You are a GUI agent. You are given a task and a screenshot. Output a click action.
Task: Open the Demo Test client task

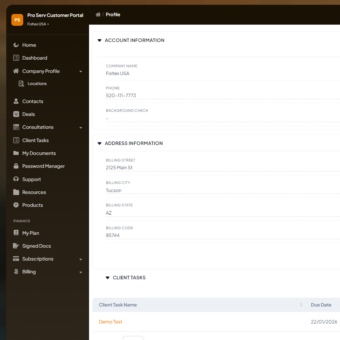tap(110, 322)
